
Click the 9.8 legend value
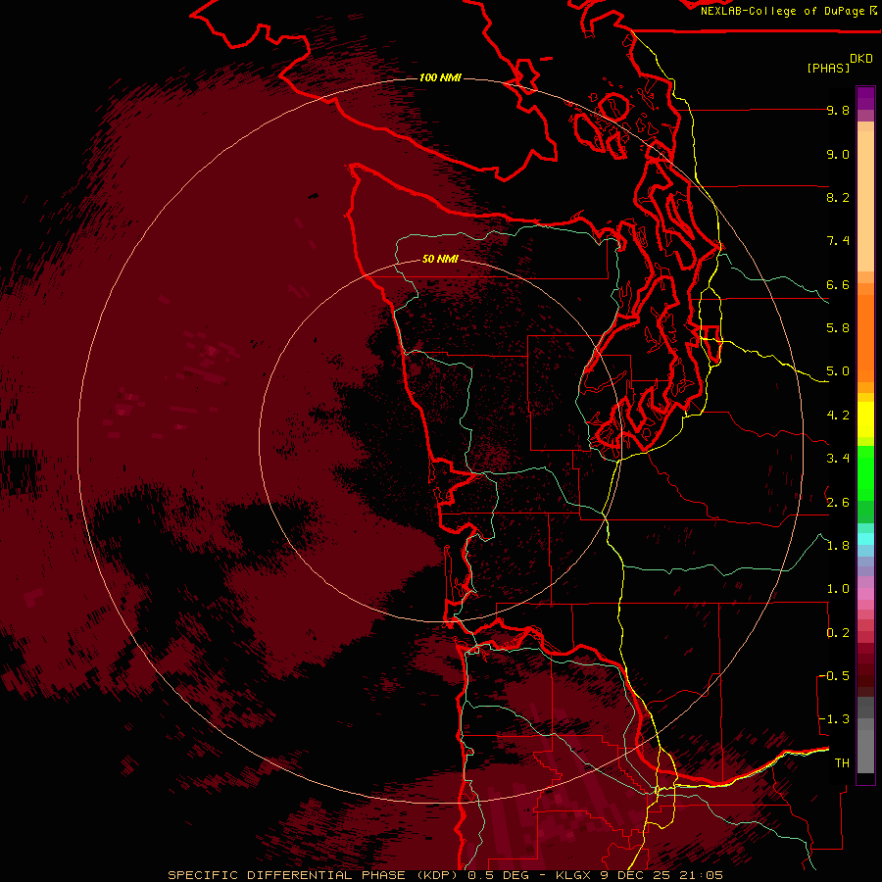pos(838,111)
